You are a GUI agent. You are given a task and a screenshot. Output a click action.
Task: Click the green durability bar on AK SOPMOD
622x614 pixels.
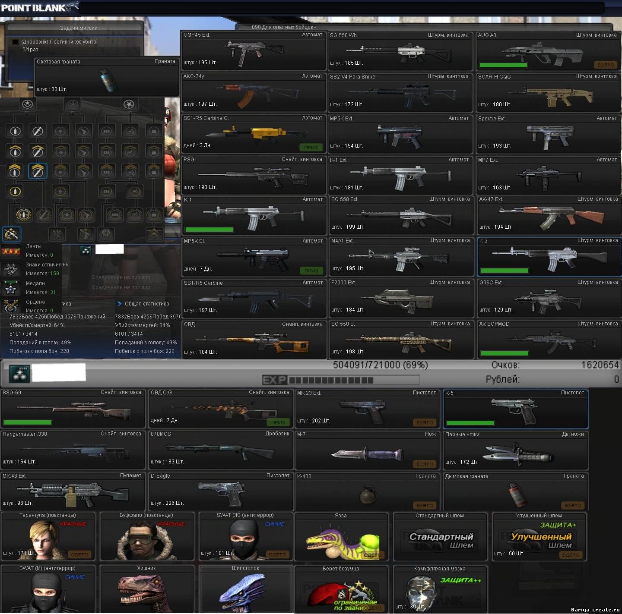(505, 353)
